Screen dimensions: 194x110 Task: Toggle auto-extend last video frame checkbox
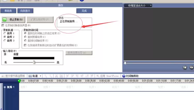pos(25,45)
